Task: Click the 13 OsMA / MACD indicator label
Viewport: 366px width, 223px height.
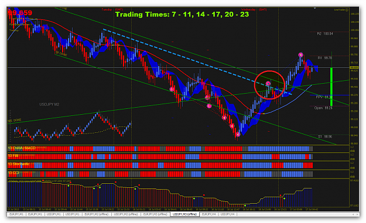Action: point(22,148)
